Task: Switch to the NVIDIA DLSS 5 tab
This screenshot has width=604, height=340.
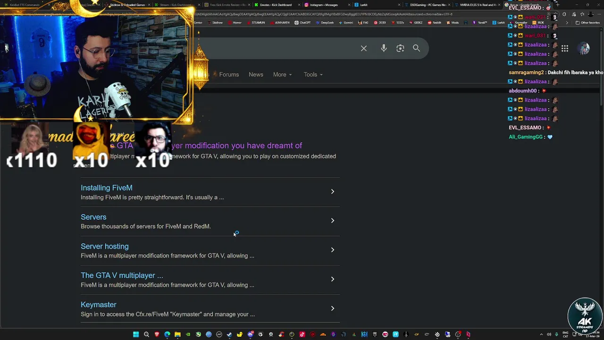Action: click(x=478, y=5)
